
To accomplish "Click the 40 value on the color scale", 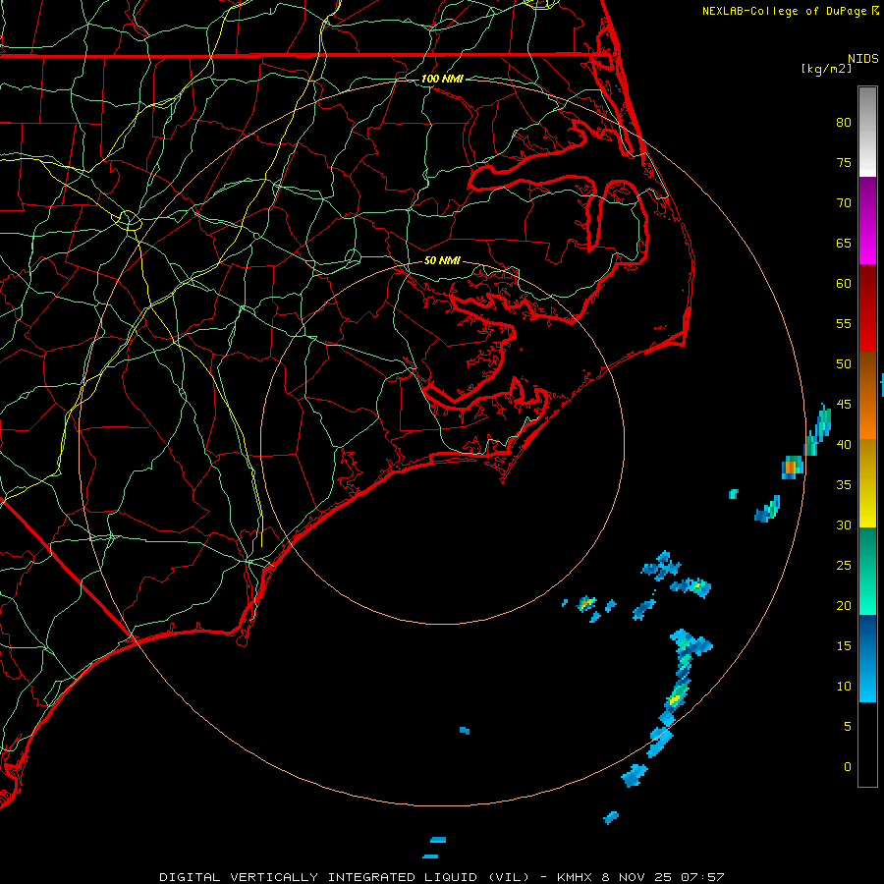I will [844, 444].
